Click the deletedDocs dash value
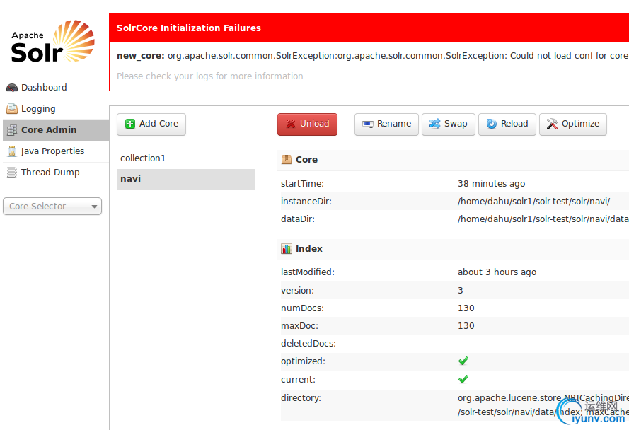Screen dimensions: 629x430 click(459, 343)
